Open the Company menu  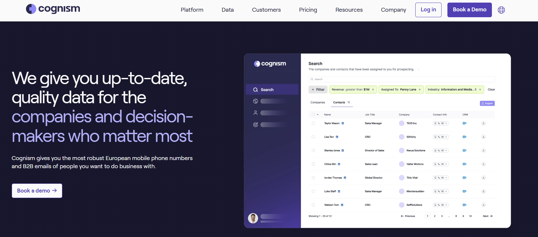pos(394,10)
